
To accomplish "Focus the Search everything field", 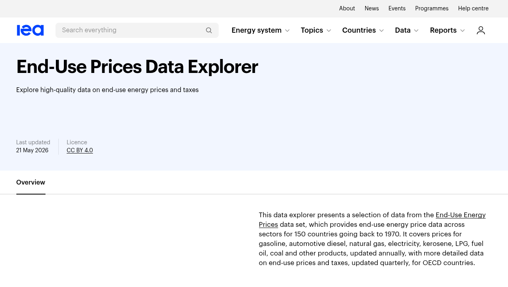I will click(x=137, y=30).
